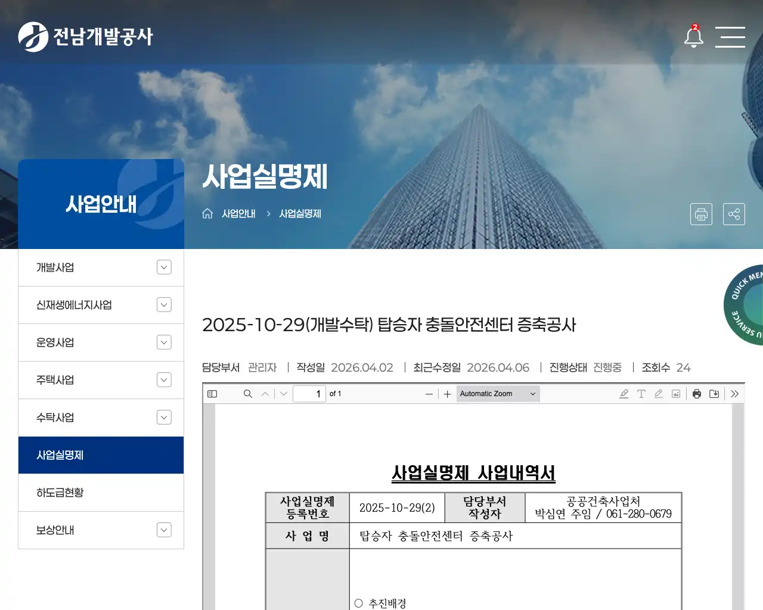Viewport: 763px width, 610px height.
Task: Click the 사업실명제 page banner title
Action: click(265, 176)
